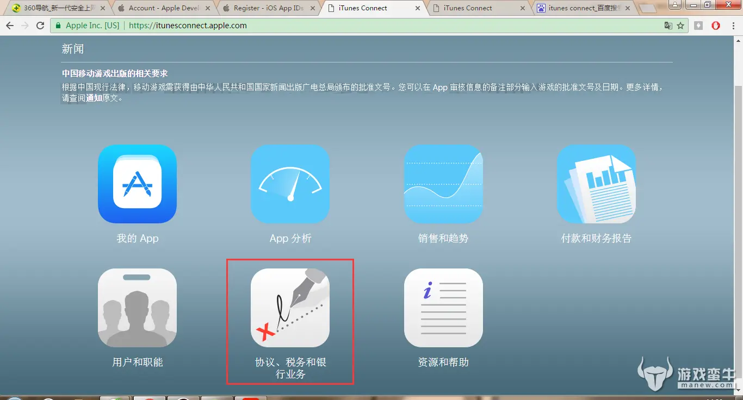Click the browser forward arrow
The width and height of the screenshot is (743, 400).
[x=25, y=26]
